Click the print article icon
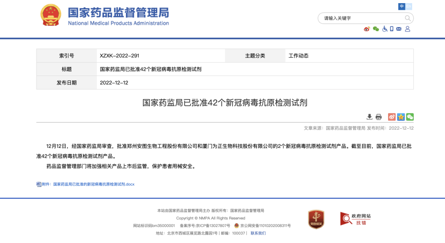Screen dimensions: 445x243 379,117
